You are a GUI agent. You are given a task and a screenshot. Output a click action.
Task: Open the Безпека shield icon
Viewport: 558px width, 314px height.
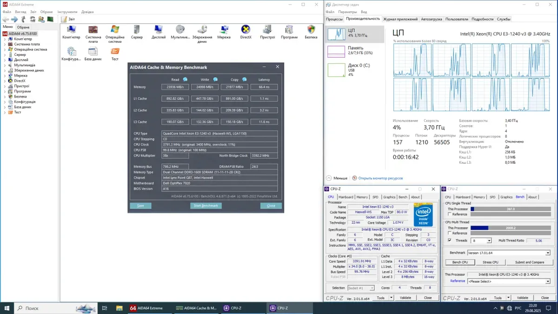[311, 30]
